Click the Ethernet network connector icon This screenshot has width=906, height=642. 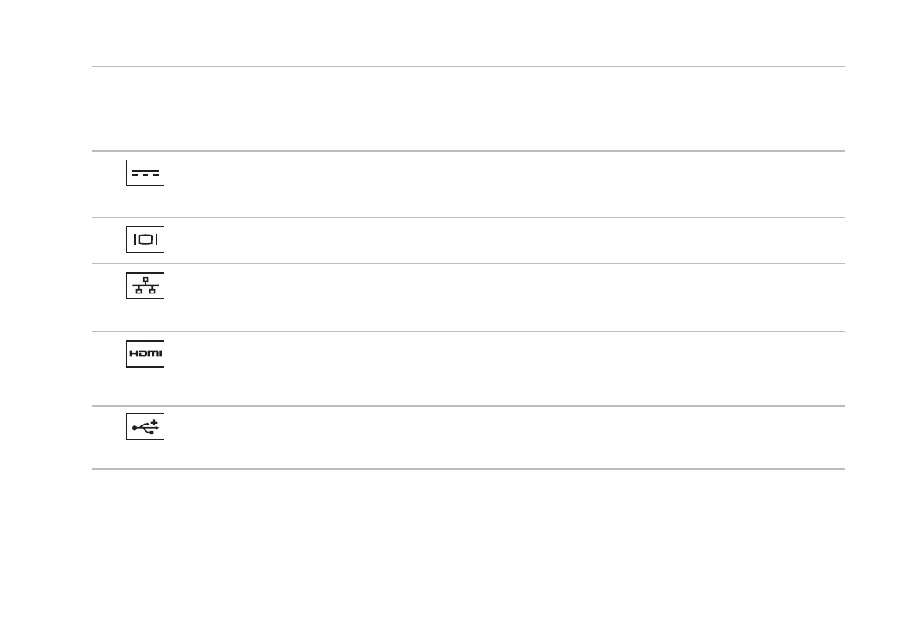click(145, 285)
